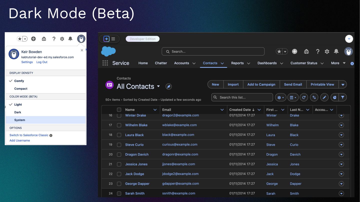Open the Accounts tab chevron menu
The image size is (360, 202).
tap(194, 63)
